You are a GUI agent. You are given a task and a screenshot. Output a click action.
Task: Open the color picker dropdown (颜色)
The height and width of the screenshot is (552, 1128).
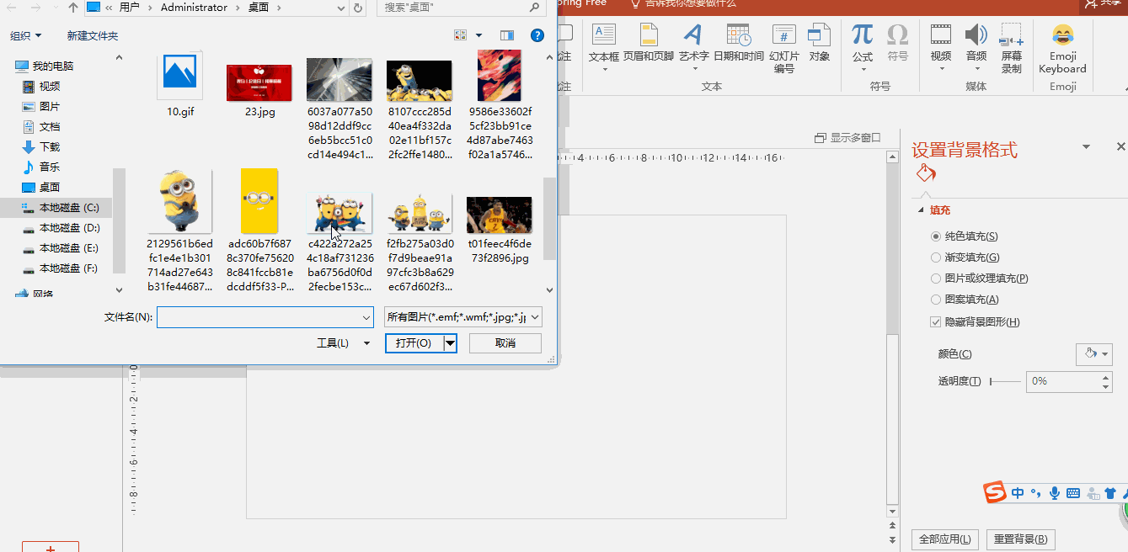(x=1094, y=354)
